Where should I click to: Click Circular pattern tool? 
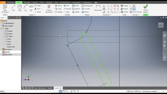click(x=86, y=9)
